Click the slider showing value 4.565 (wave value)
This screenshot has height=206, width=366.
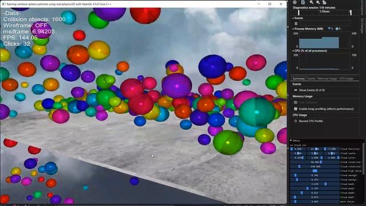click(x=315, y=201)
